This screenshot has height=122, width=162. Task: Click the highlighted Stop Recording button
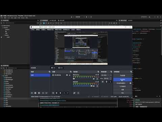pyautogui.click(x=123, y=80)
